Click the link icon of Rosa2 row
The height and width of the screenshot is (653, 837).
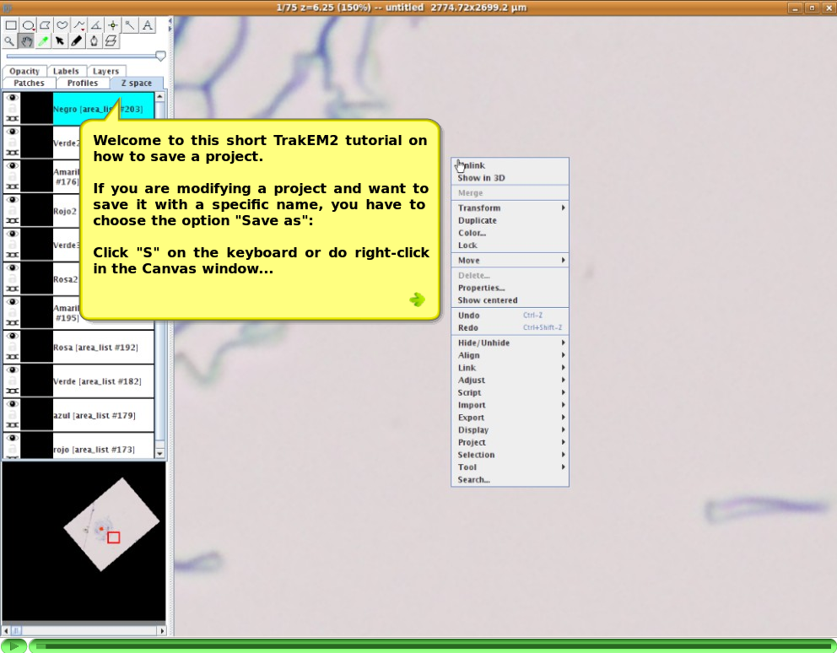[13, 289]
